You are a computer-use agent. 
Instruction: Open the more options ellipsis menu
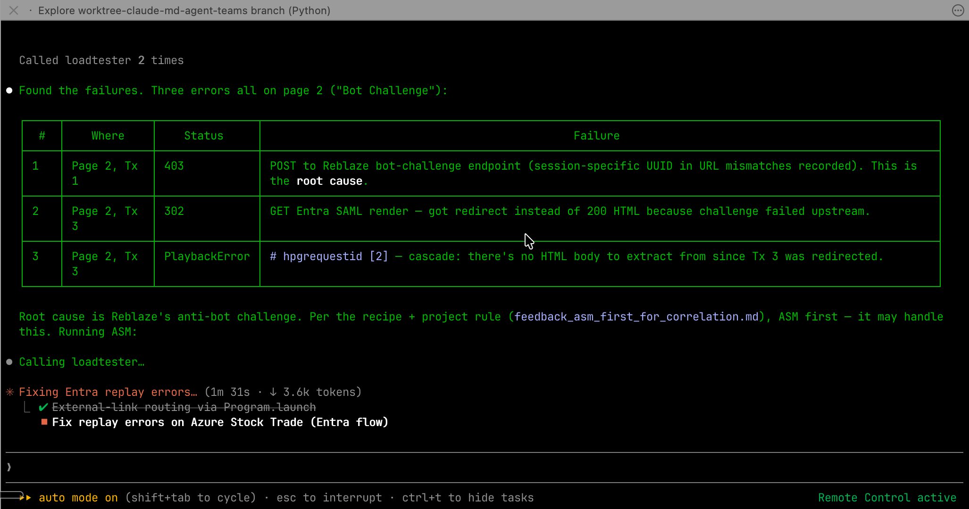coord(958,10)
